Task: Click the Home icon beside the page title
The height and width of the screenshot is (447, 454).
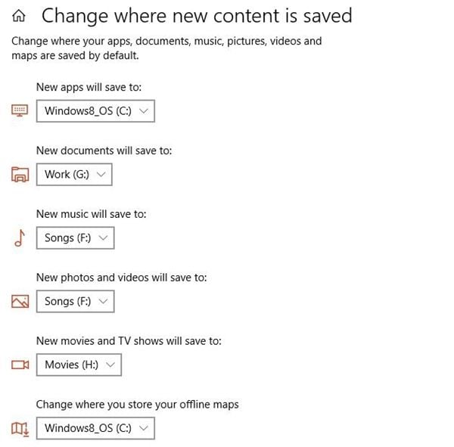Action: click(x=20, y=16)
